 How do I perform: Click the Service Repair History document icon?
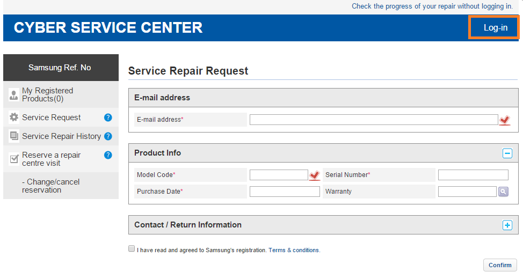(x=13, y=136)
